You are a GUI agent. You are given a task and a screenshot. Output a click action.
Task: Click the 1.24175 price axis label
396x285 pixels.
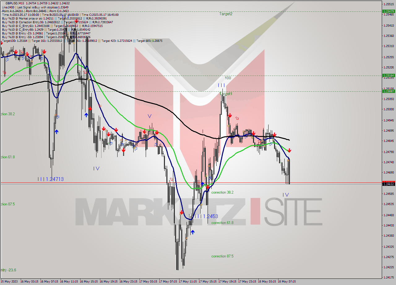coord(389,278)
